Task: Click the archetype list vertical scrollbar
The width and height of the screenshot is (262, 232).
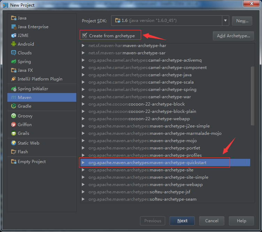Action: [253, 96]
